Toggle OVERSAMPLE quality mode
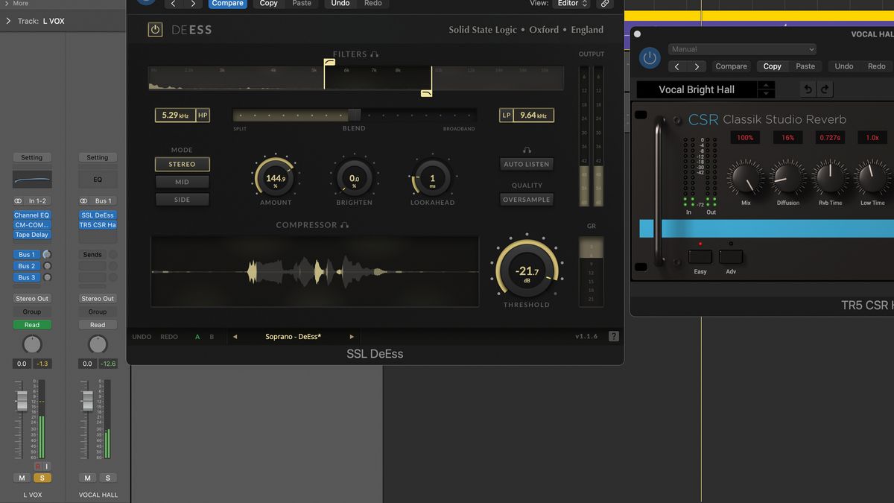Viewport: 894px width, 503px height. (x=526, y=199)
